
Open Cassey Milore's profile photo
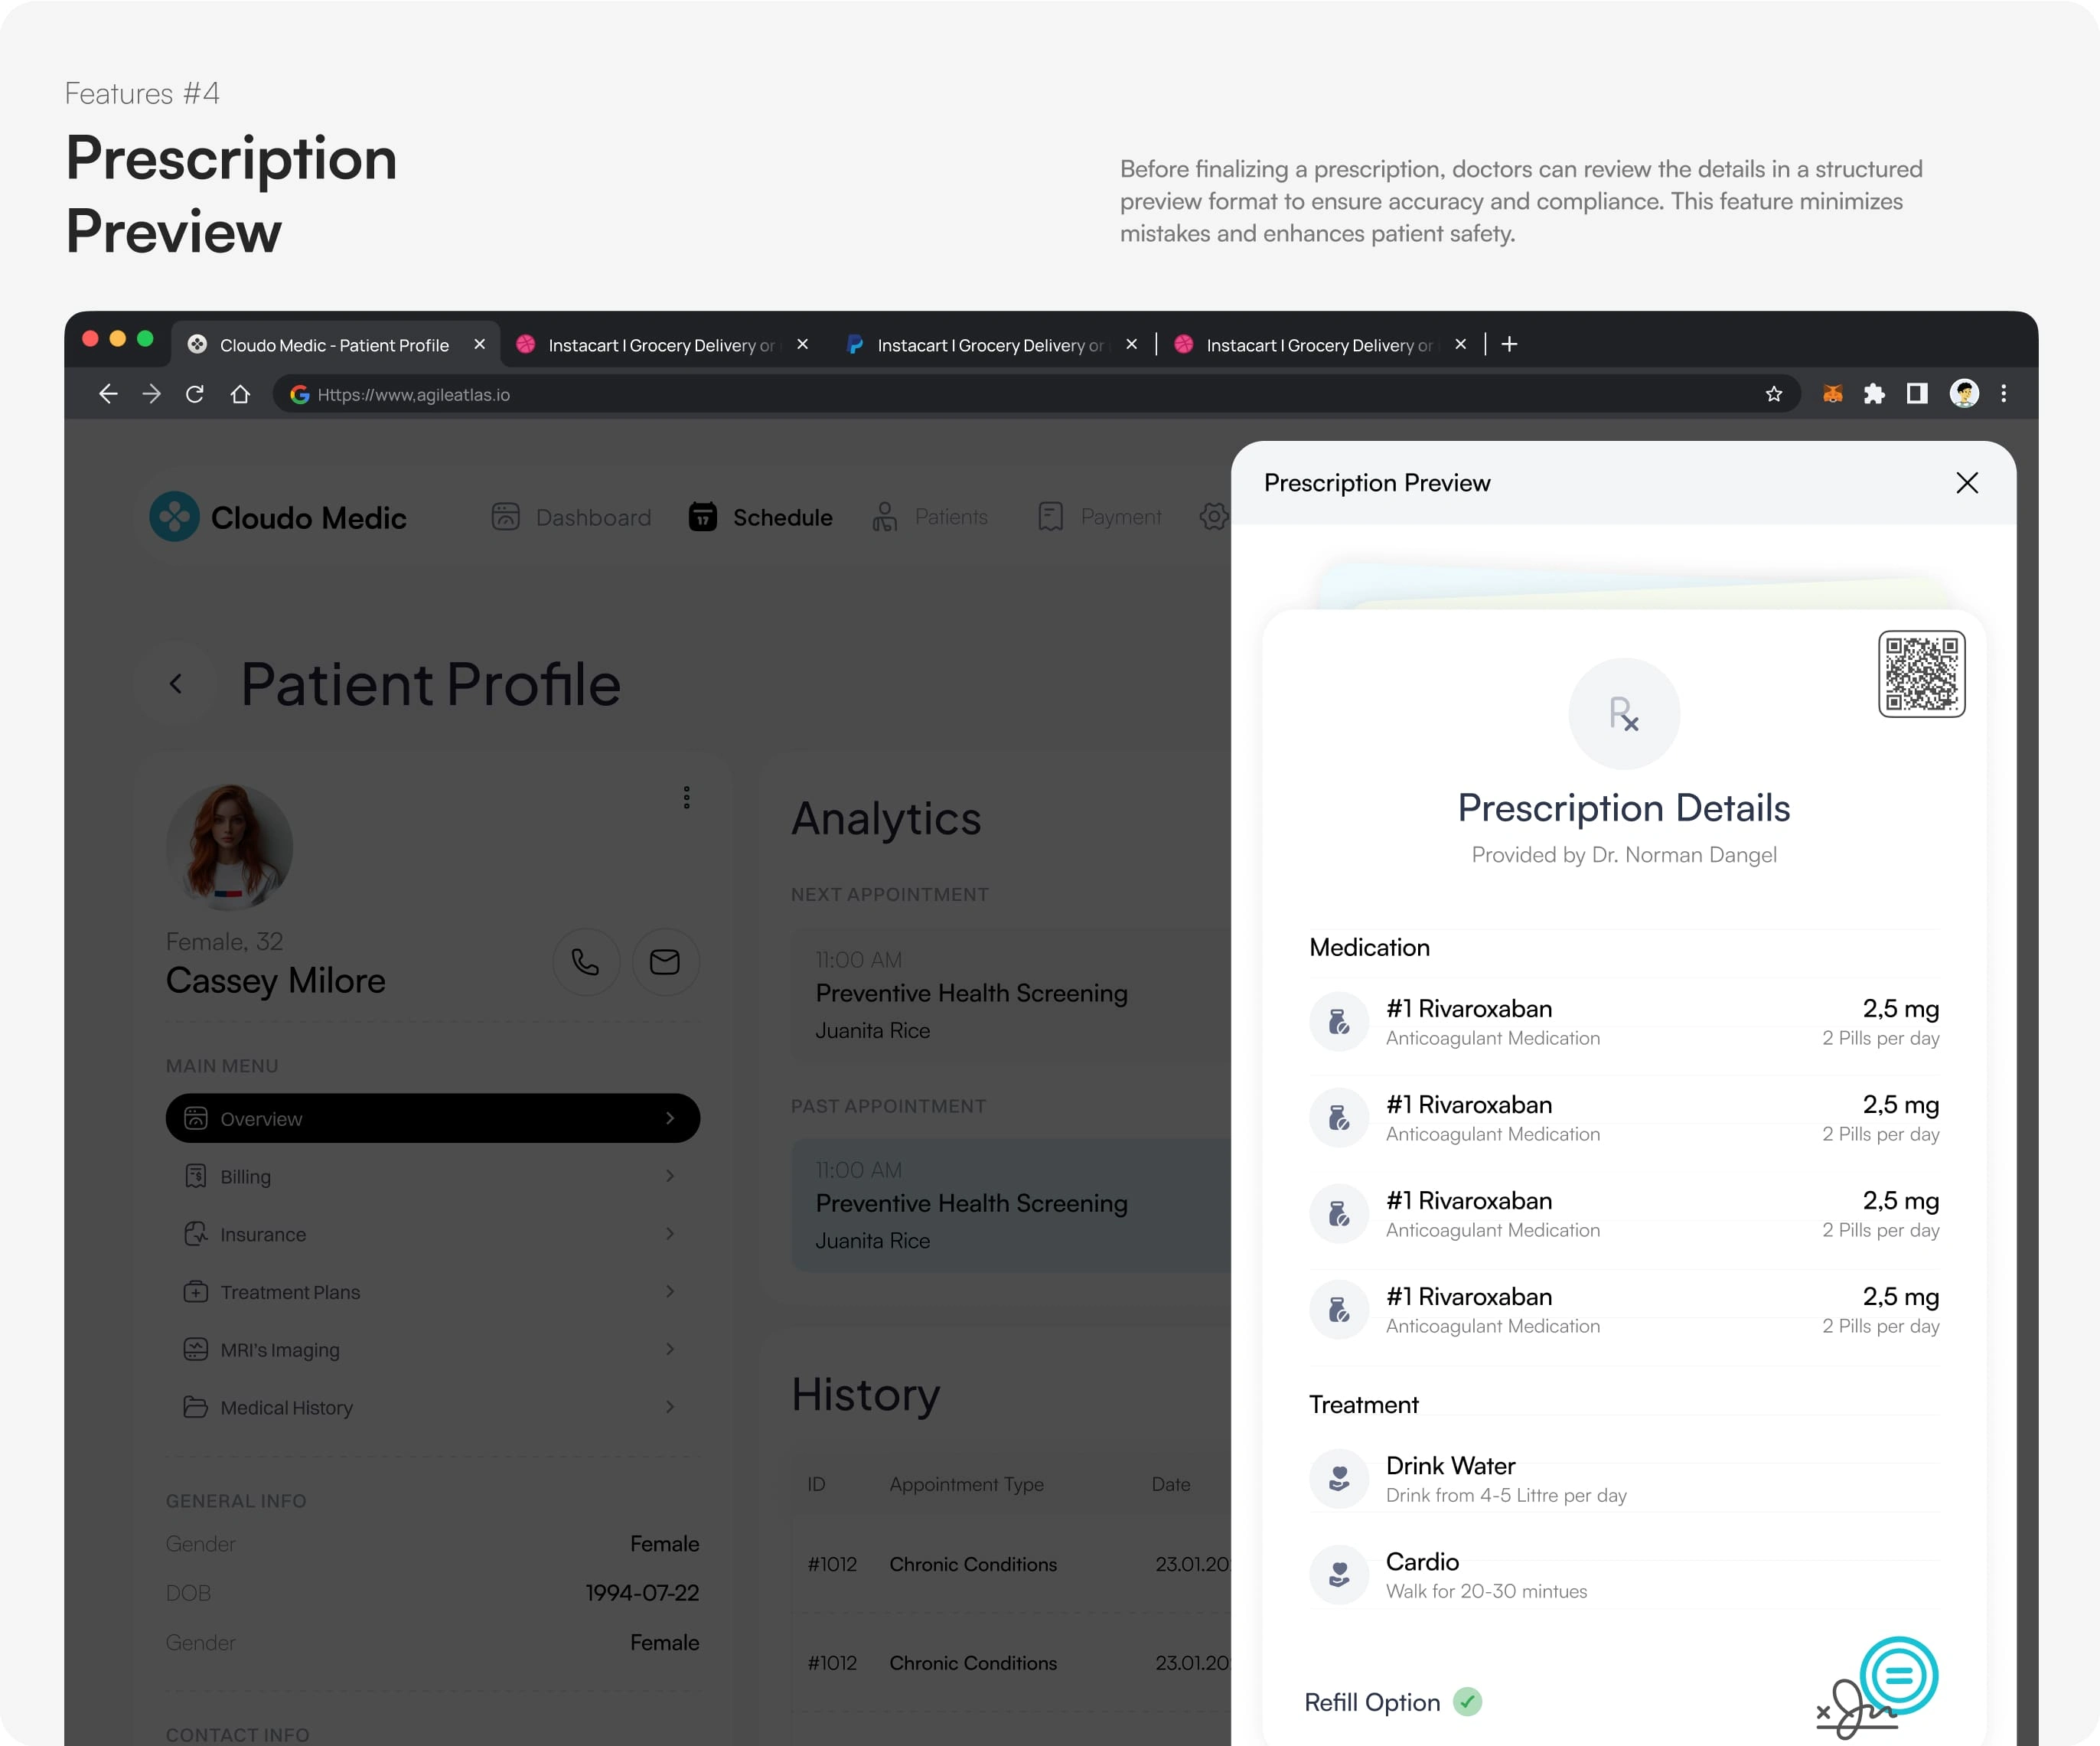229,847
